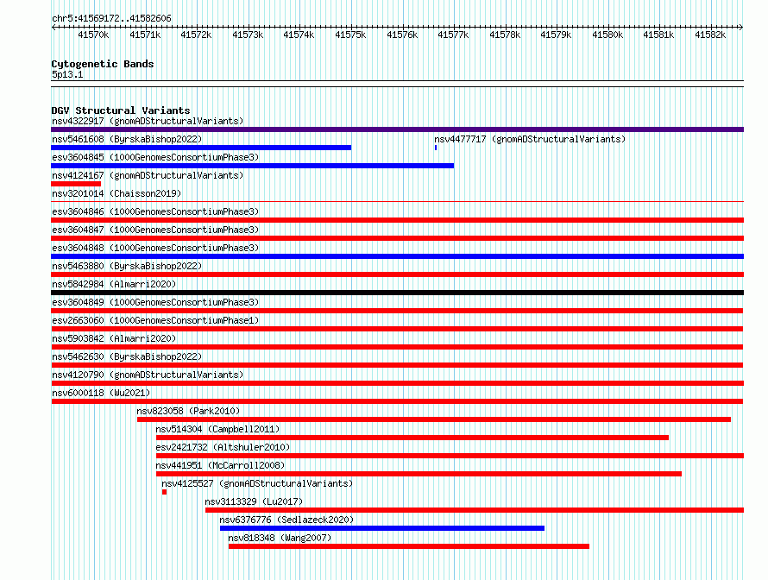Open esv3604847 variant label
This screenshot has height=580, width=768.
click(155, 230)
